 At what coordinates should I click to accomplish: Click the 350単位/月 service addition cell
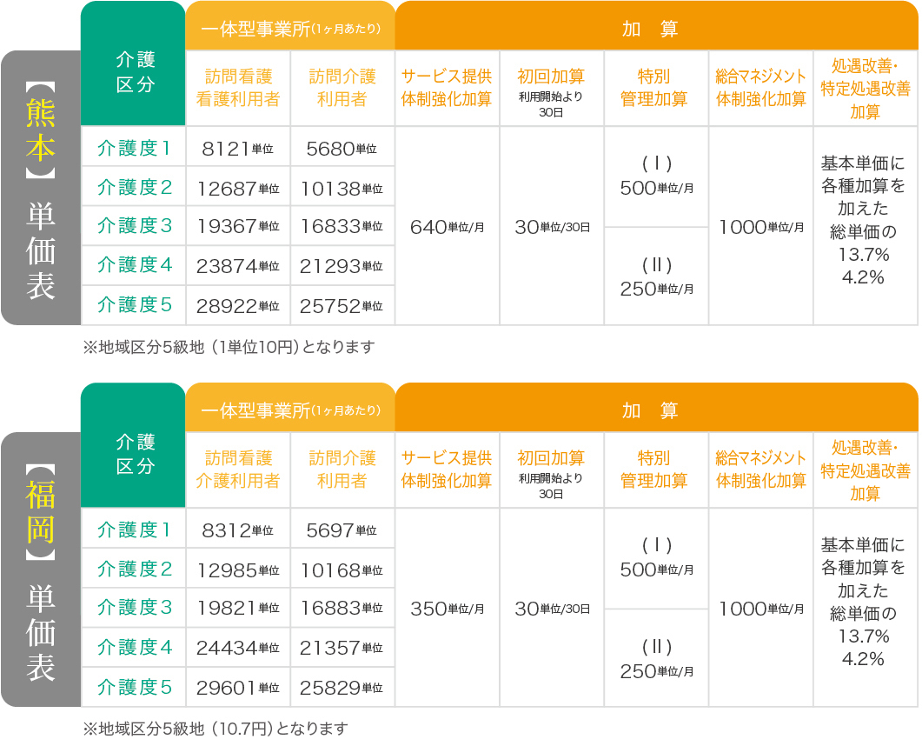(x=447, y=609)
